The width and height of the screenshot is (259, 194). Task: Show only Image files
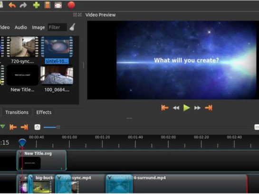[x=38, y=28]
